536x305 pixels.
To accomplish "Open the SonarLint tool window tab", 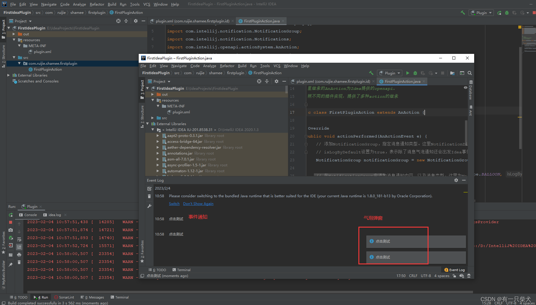I will [64, 297].
